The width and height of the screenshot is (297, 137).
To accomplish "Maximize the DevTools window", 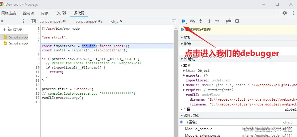I will (x=277, y=4).
